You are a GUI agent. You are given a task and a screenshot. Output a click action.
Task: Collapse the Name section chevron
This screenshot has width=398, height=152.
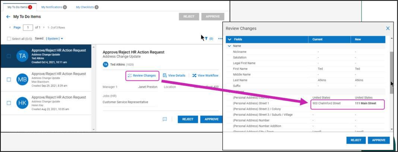tap(229, 46)
